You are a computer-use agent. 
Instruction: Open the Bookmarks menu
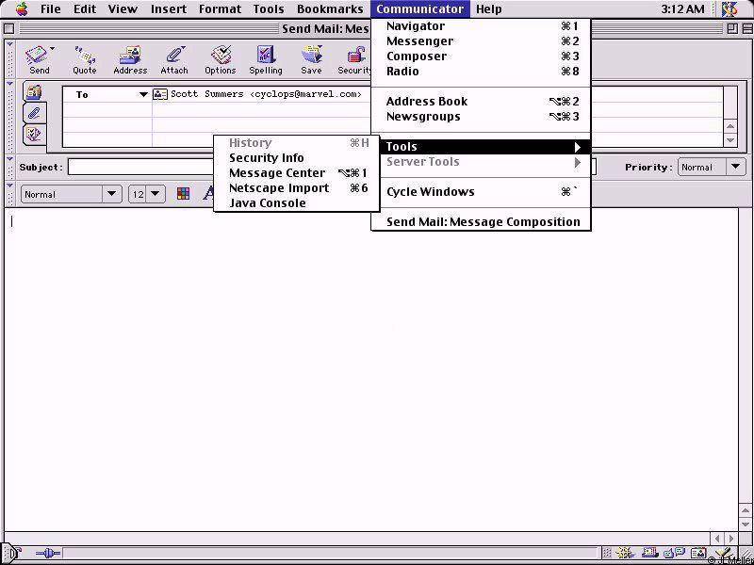330,9
